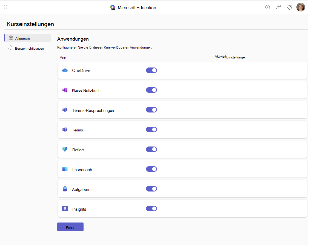Click the Aufgaben backpack icon
309x245 pixels.
[65, 189]
